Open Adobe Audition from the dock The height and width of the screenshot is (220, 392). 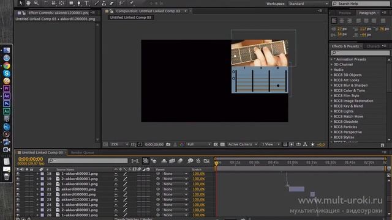click(7, 111)
